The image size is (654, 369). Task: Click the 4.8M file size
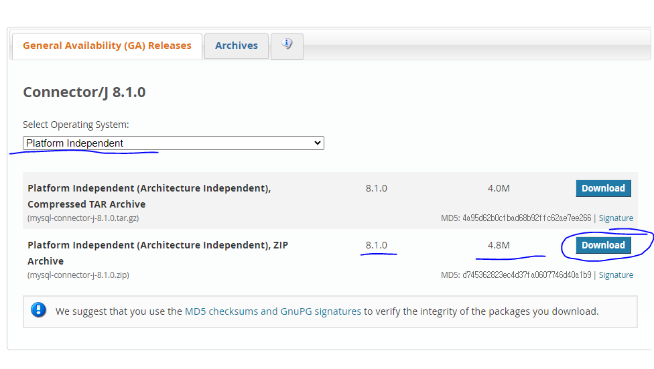click(499, 245)
